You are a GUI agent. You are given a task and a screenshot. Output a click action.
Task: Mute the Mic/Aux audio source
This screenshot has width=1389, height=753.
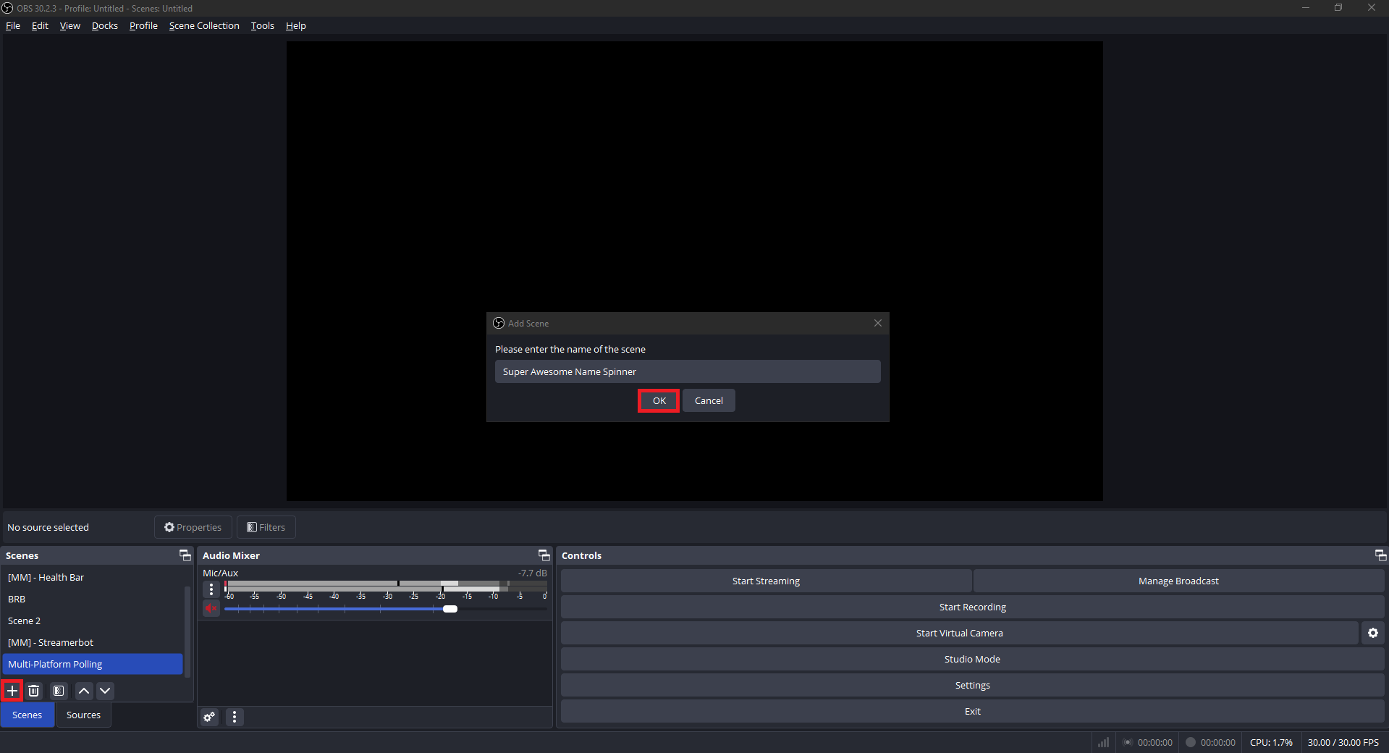pyautogui.click(x=211, y=609)
